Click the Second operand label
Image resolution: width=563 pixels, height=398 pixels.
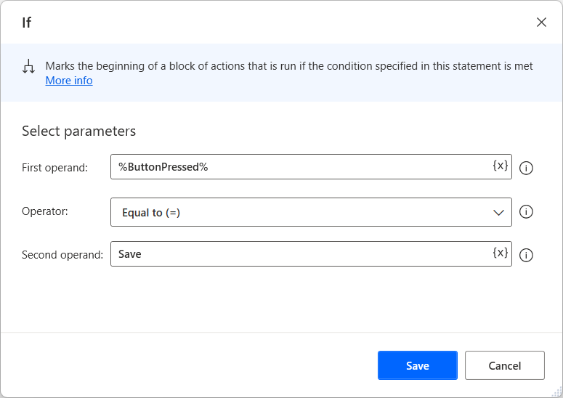click(x=62, y=255)
